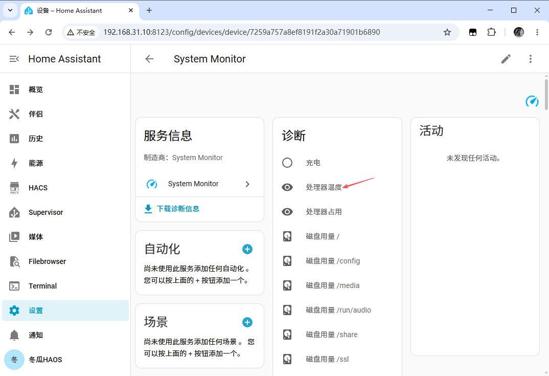
Task: Click the eye icon for 处理器温度
Action: click(x=287, y=187)
